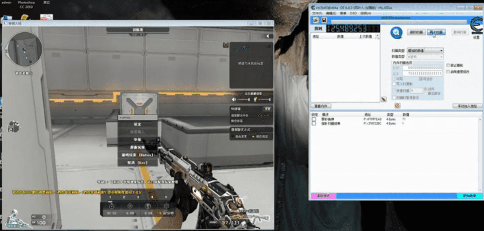Viewport: 484px width, 231px height.
Task: Open the admin desktop shortcut
Action: (6, 2)
